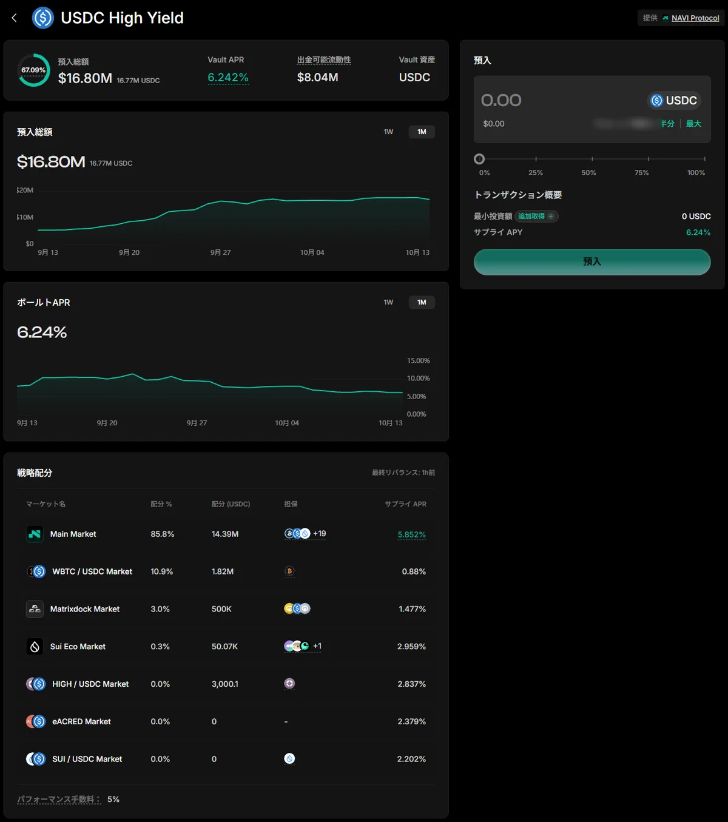
Task: Click the Bitcoin collateral icon in WBTC row
Action: 289,571
